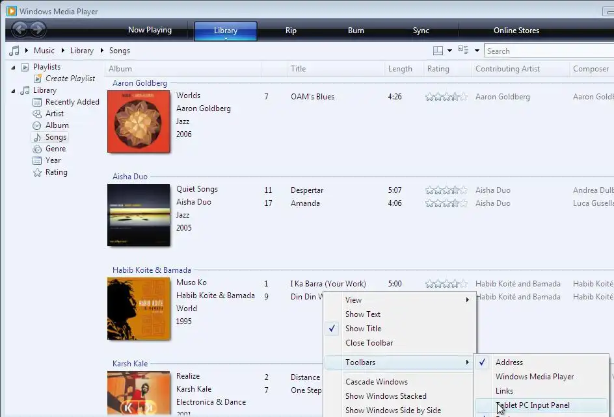The height and width of the screenshot is (417, 614).
Task: Rate OAM's Blues using its stars
Action: (446, 97)
